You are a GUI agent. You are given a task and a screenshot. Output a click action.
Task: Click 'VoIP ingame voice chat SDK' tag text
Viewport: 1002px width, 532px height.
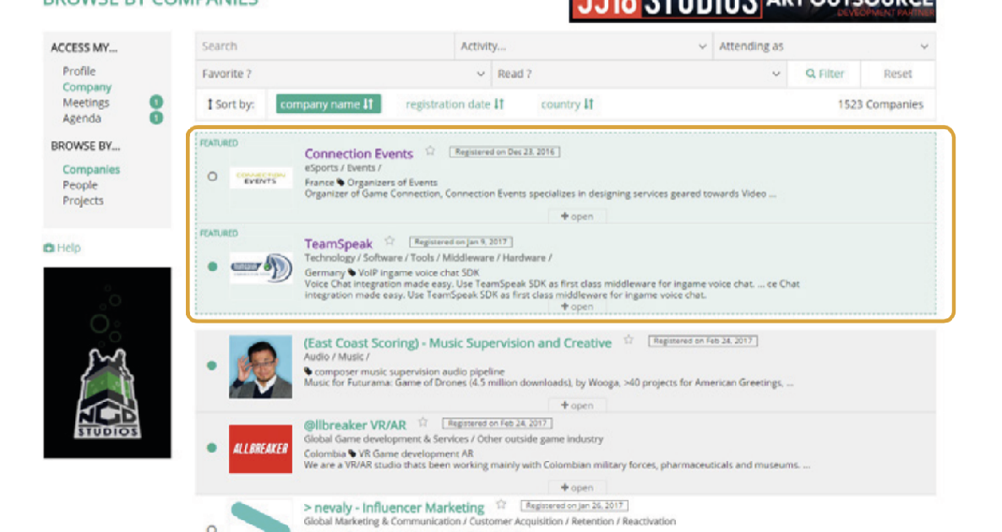(418, 273)
